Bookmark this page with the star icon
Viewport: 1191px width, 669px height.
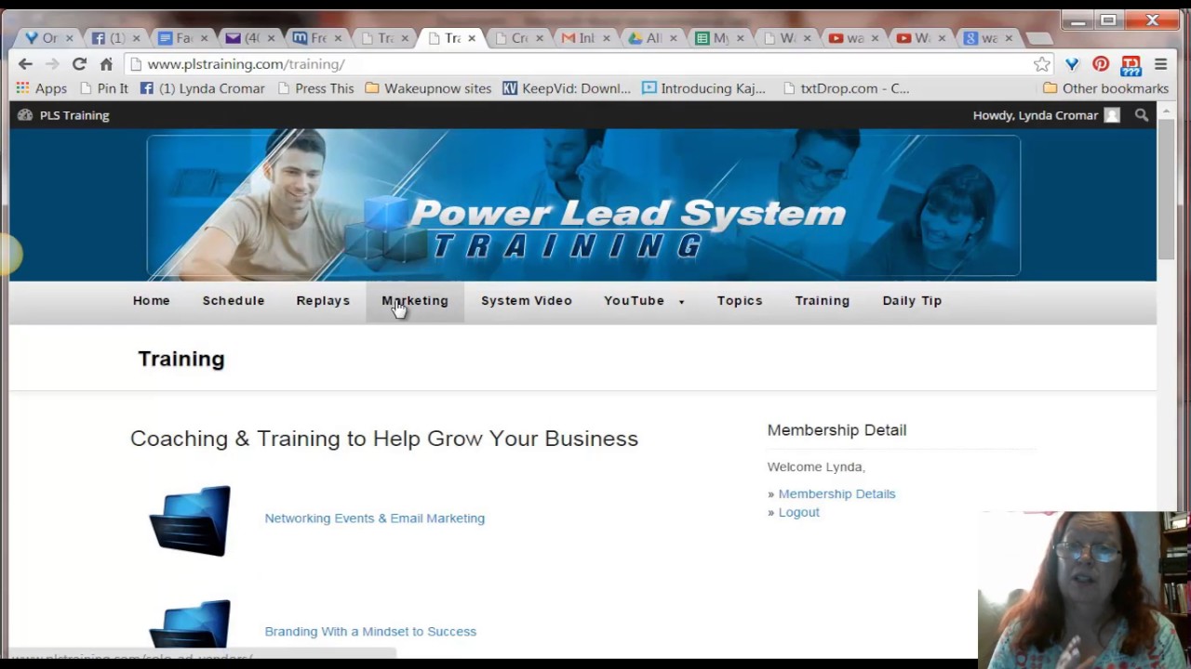pyautogui.click(x=1042, y=64)
